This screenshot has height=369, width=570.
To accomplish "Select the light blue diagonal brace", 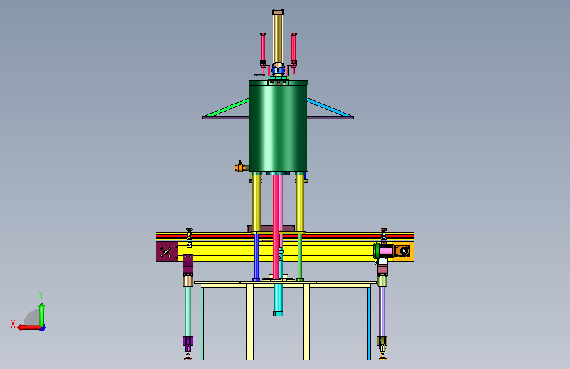I will point(329,108).
